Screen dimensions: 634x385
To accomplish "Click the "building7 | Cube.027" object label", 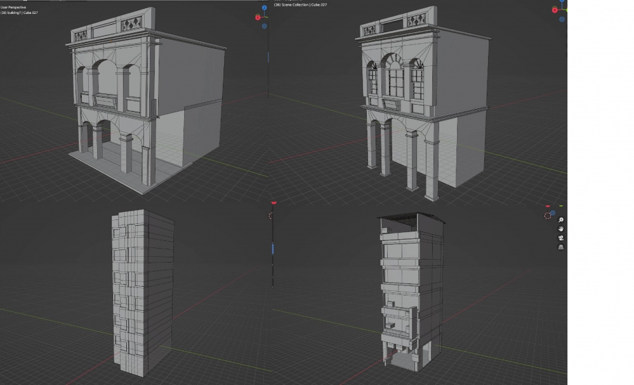I will 19,13.
